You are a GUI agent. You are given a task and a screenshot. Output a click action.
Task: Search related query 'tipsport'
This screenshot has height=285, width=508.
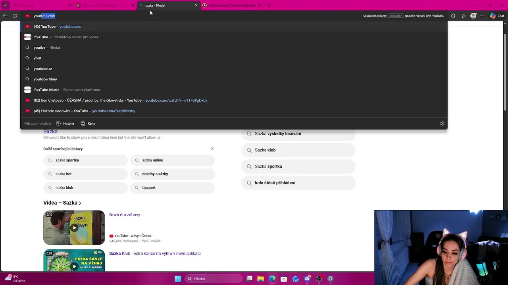172,188
